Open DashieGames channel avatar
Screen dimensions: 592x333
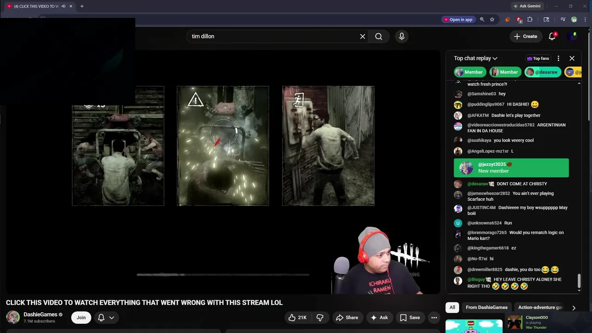pos(13,317)
